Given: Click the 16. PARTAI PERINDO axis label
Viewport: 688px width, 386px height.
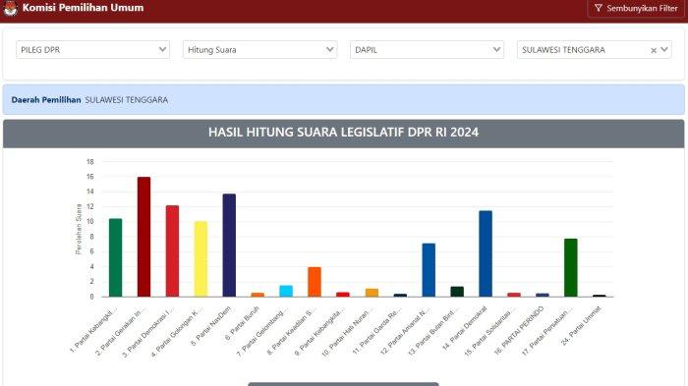Looking at the screenshot, I should 519,330.
